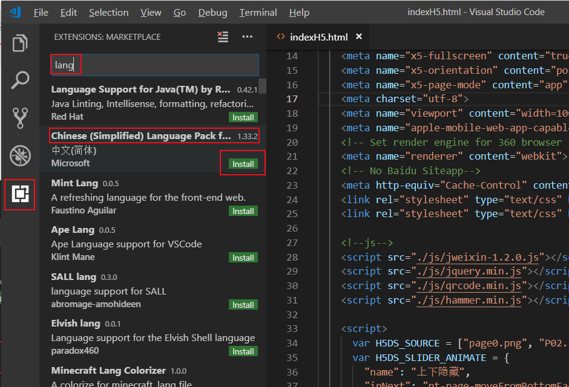This screenshot has width=569, height=387.
Task: Install the Mint Lang extension
Action: (x=243, y=210)
